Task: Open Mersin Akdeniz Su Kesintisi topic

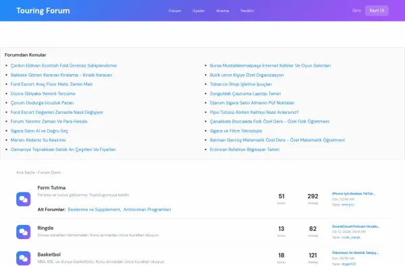Action: click(x=38, y=140)
